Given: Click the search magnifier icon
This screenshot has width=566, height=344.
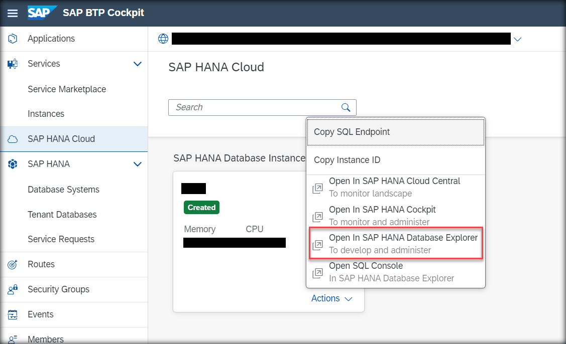Looking at the screenshot, I should 345,107.
